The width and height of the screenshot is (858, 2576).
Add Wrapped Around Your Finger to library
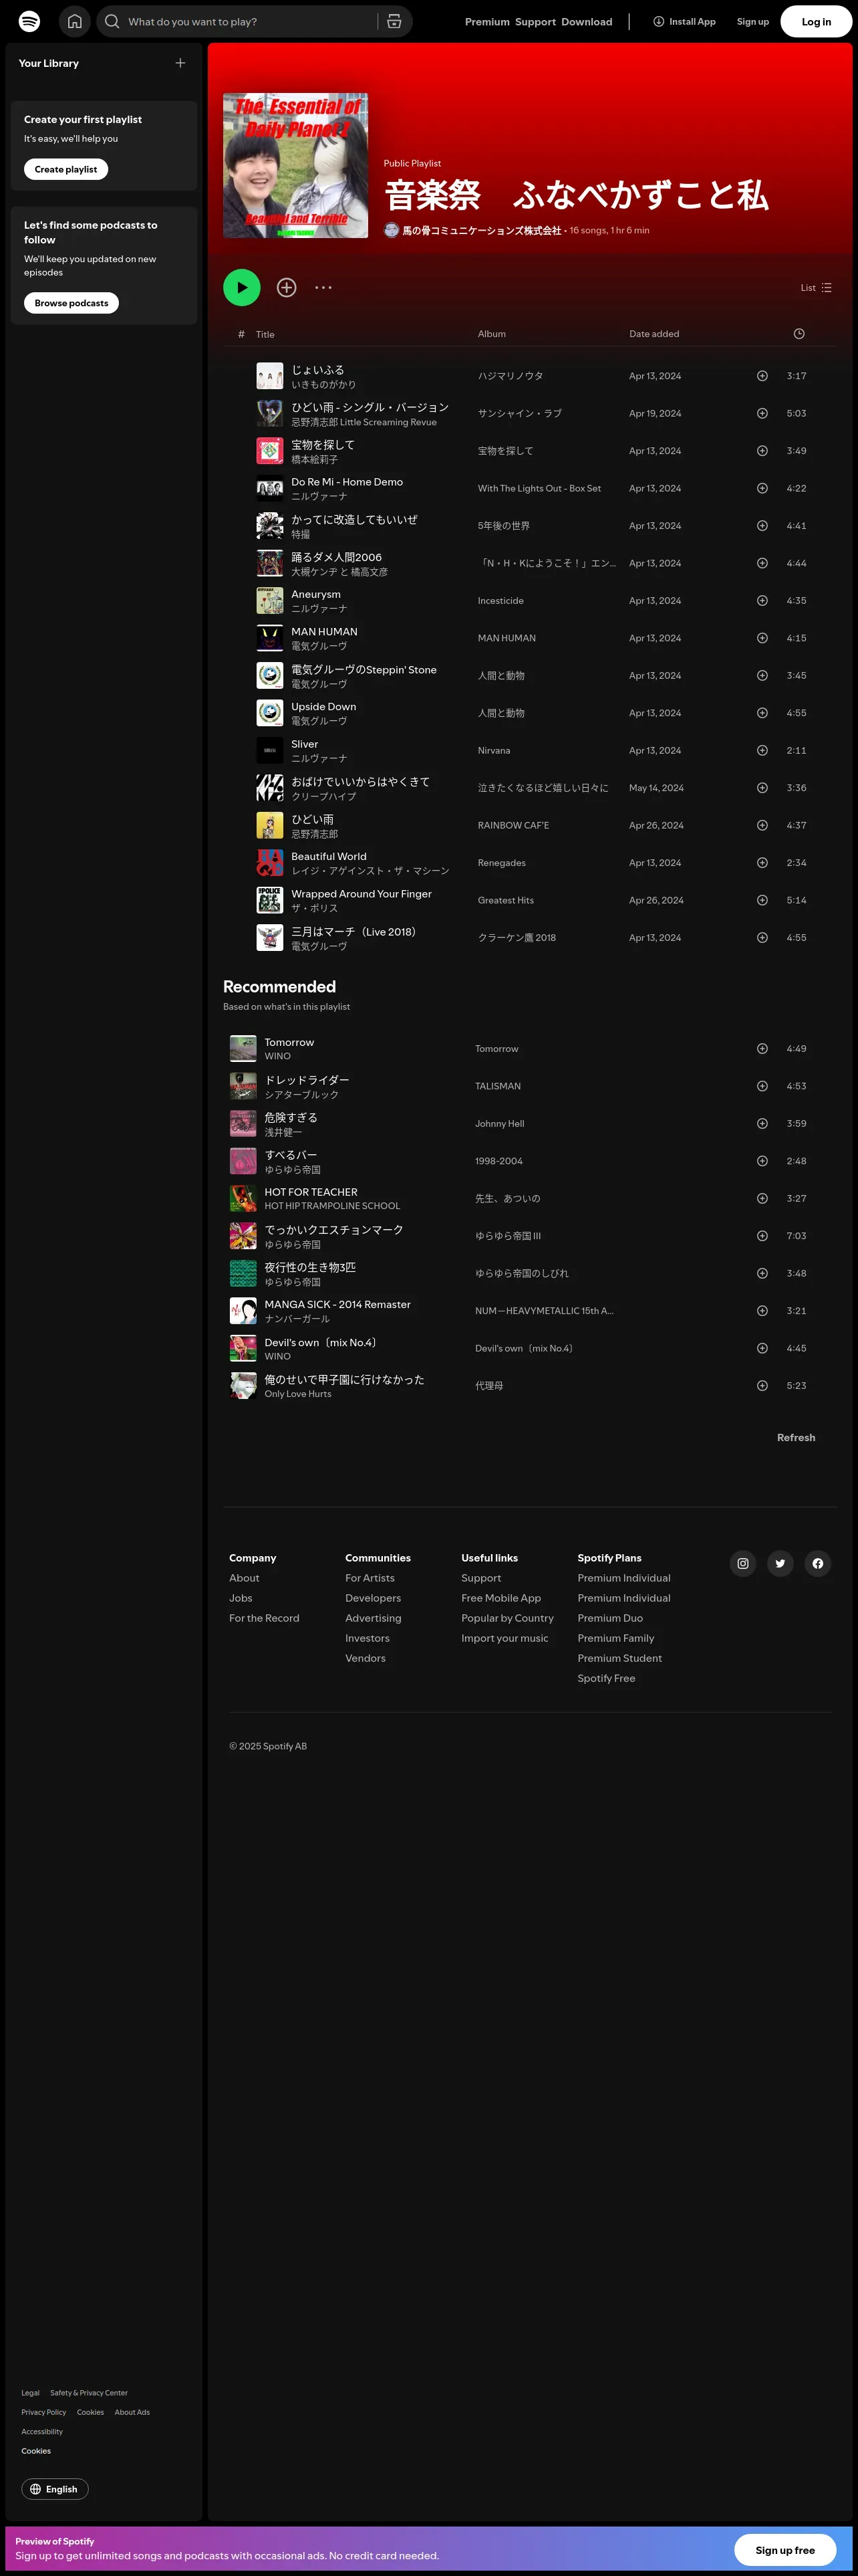click(762, 900)
